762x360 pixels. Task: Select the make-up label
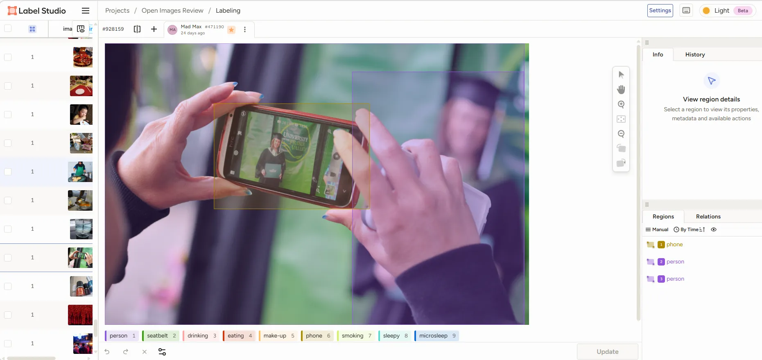pyautogui.click(x=278, y=336)
